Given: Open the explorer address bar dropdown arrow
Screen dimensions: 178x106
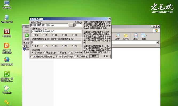Looking at the screenshot, I should click(157, 43).
